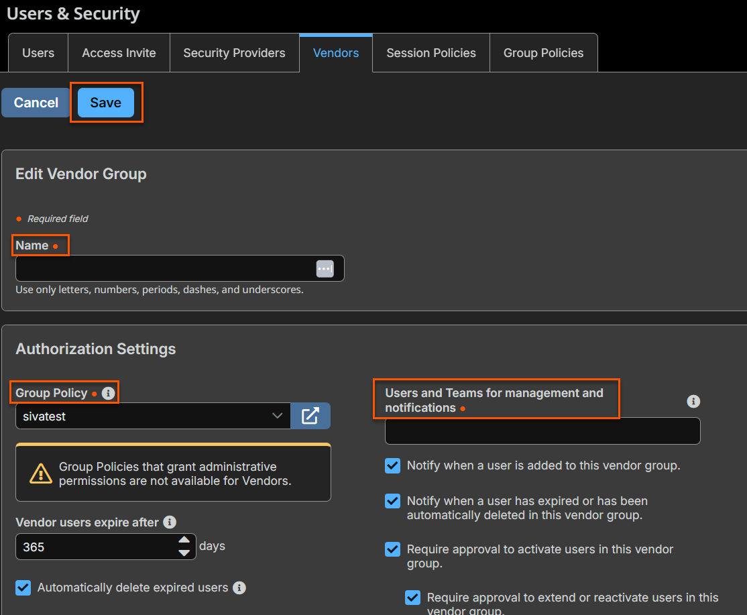
Task: Click the Users and Teams input field
Action: point(542,431)
